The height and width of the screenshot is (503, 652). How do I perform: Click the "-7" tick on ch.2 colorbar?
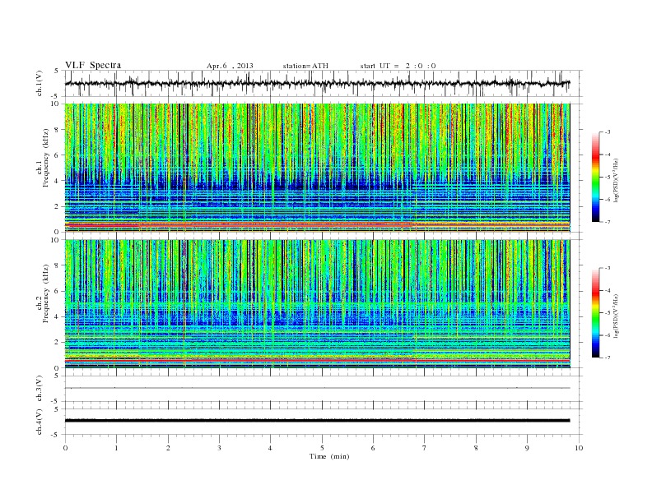coord(607,358)
